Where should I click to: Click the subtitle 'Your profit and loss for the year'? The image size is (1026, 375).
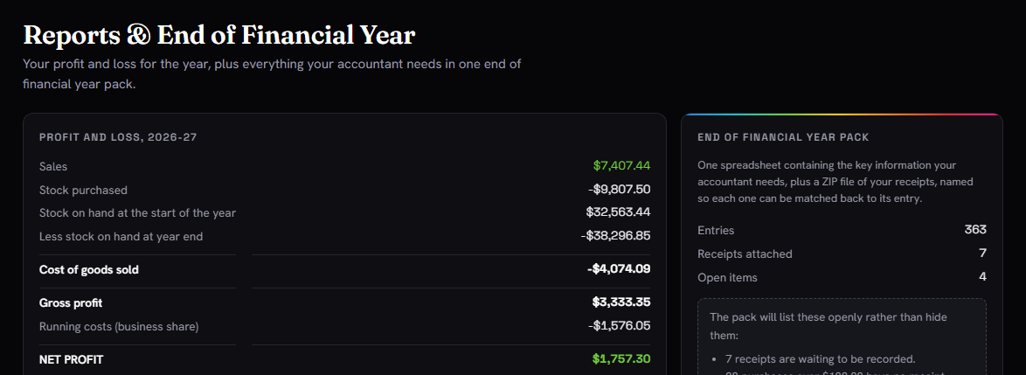272,74
